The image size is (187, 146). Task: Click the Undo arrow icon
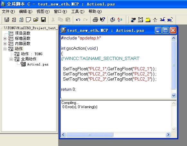pos(78,20)
